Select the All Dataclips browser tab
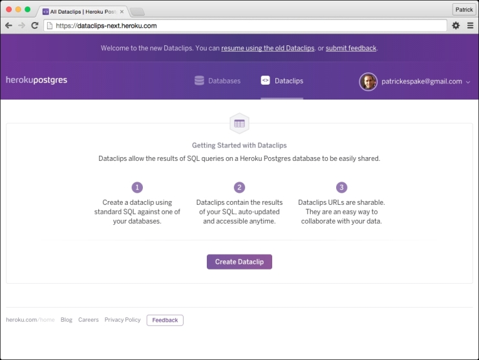This screenshot has height=360, width=479. click(x=83, y=12)
